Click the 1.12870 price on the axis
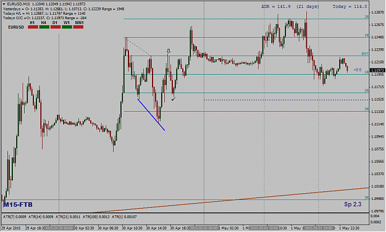 [x=377, y=12]
